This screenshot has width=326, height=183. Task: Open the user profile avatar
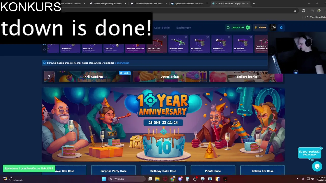273,27
